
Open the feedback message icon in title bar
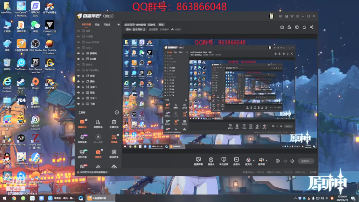tap(280, 16)
